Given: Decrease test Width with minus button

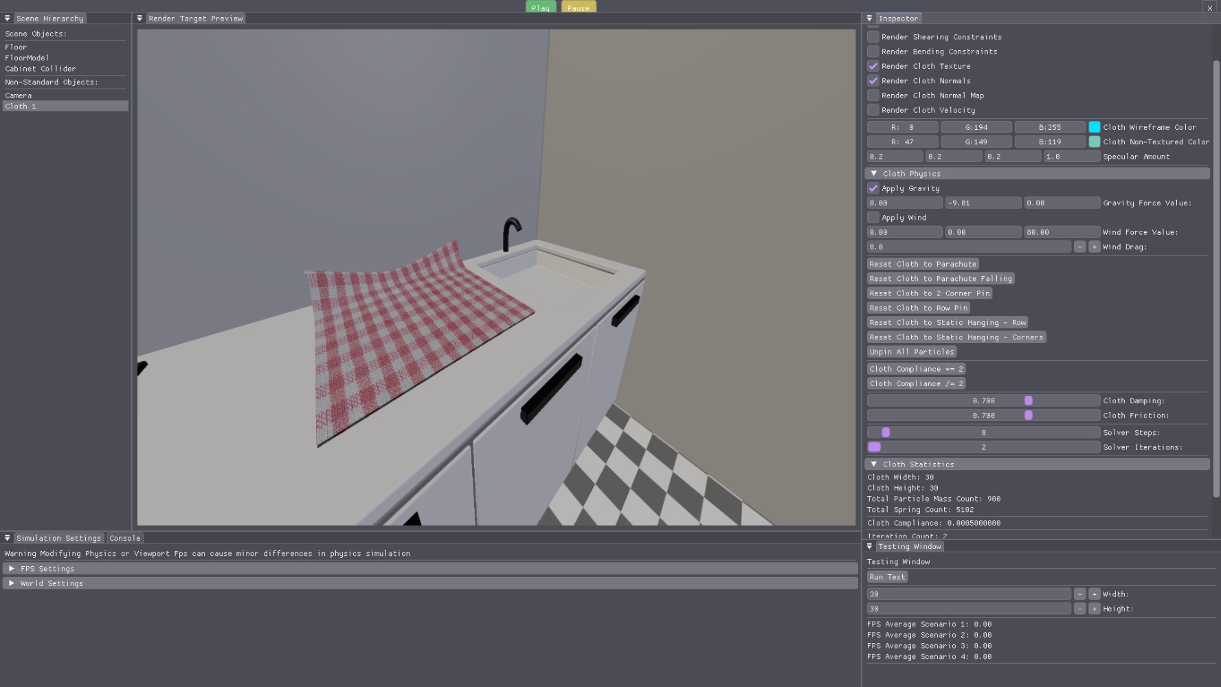Looking at the screenshot, I should tap(1079, 594).
